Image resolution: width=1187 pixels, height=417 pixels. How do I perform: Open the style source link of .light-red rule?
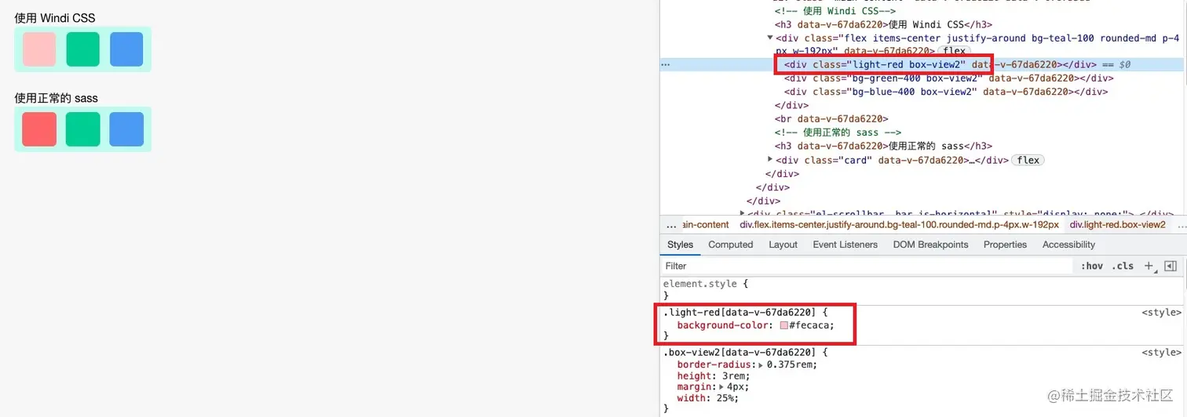1161,312
